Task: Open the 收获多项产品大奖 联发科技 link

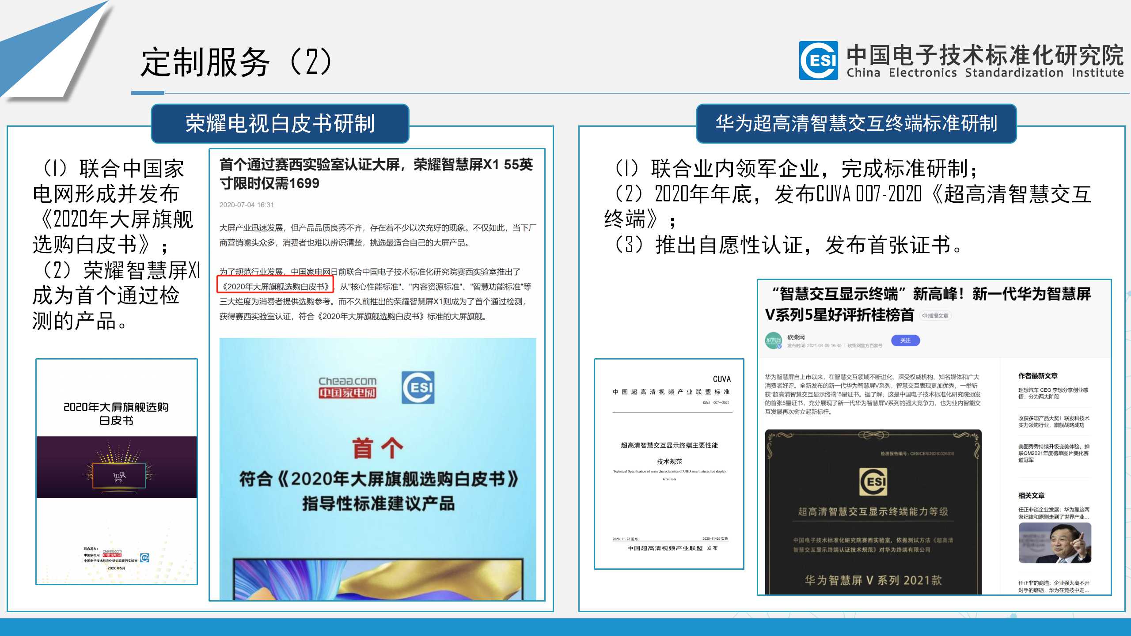Action: (x=1054, y=421)
